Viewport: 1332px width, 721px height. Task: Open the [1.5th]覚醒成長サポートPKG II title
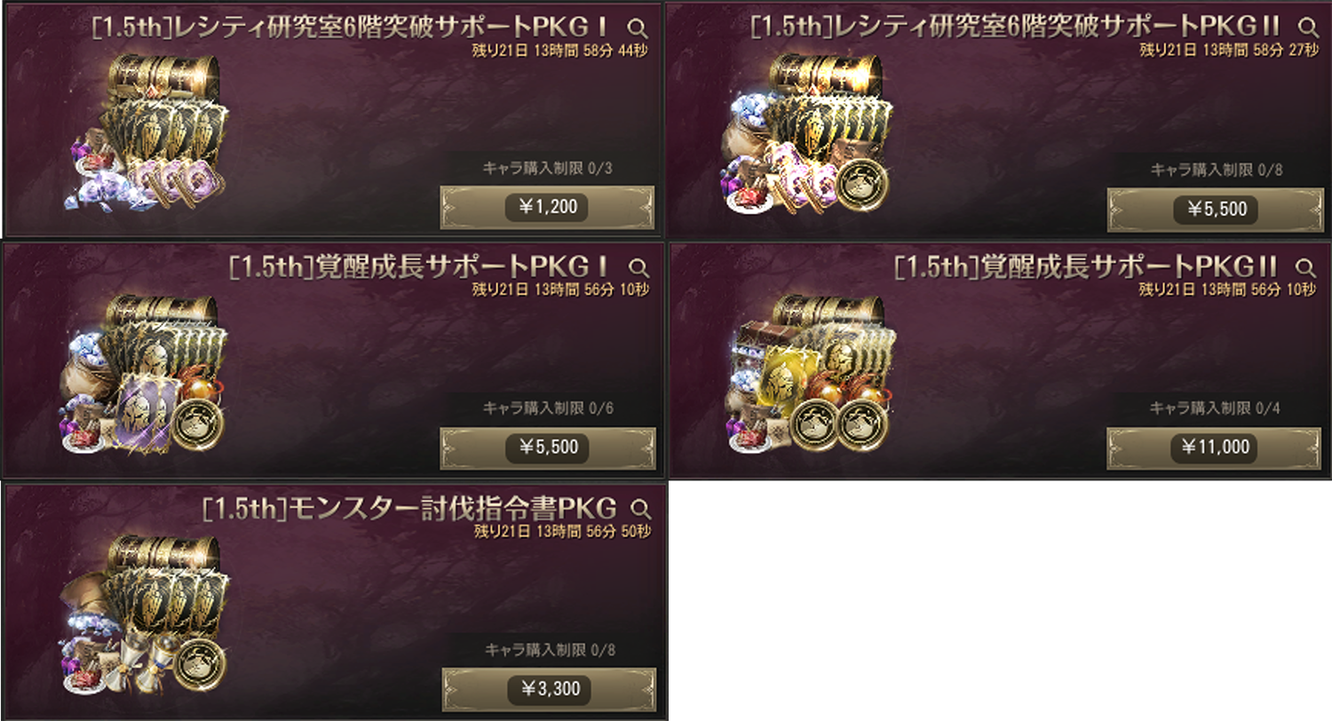click(1087, 266)
